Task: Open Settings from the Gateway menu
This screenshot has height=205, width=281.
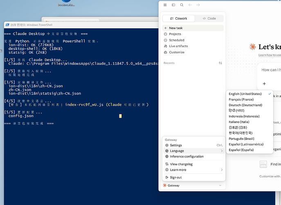Action: (x=194, y=145)
